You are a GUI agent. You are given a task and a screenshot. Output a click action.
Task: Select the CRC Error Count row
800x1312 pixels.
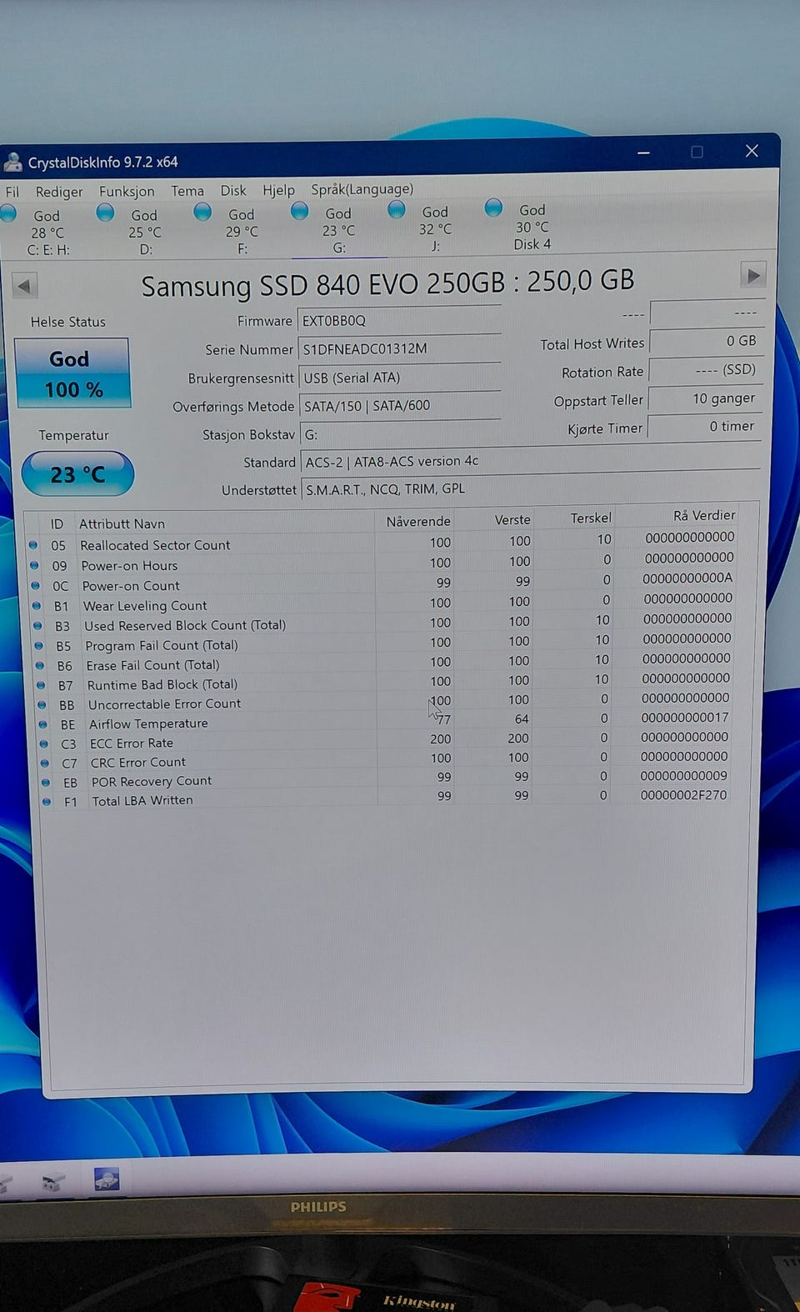point(385,760)
